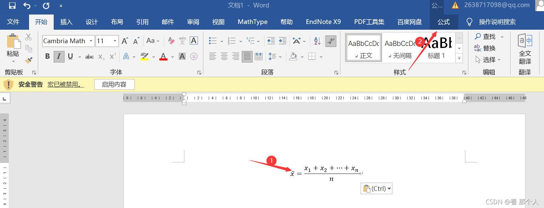
Task: Click the 宏已被禁用 link
Action: click(x=66, y=84)
